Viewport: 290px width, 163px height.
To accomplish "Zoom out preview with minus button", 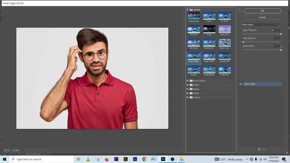I will tap(5, 150).
